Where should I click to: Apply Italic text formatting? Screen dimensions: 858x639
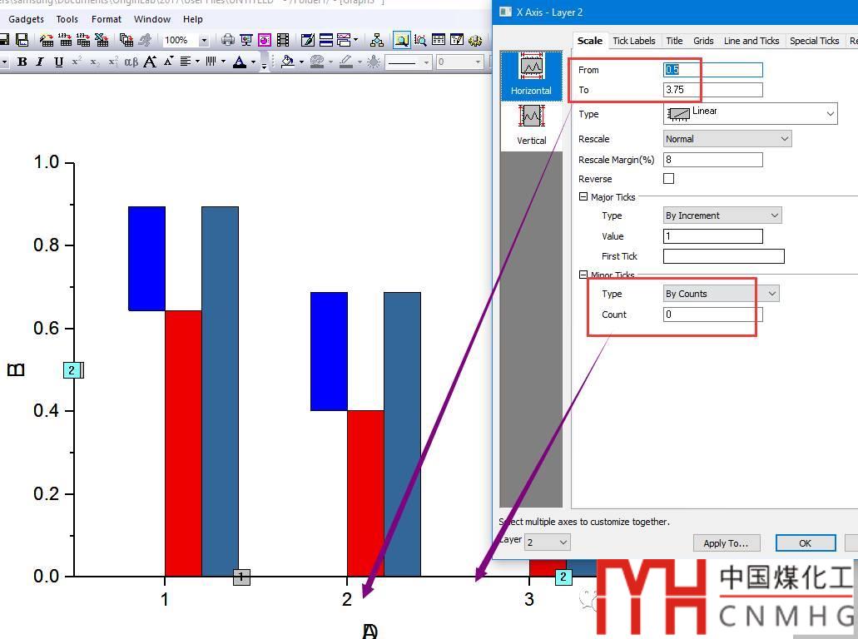[x=40, y=62]
